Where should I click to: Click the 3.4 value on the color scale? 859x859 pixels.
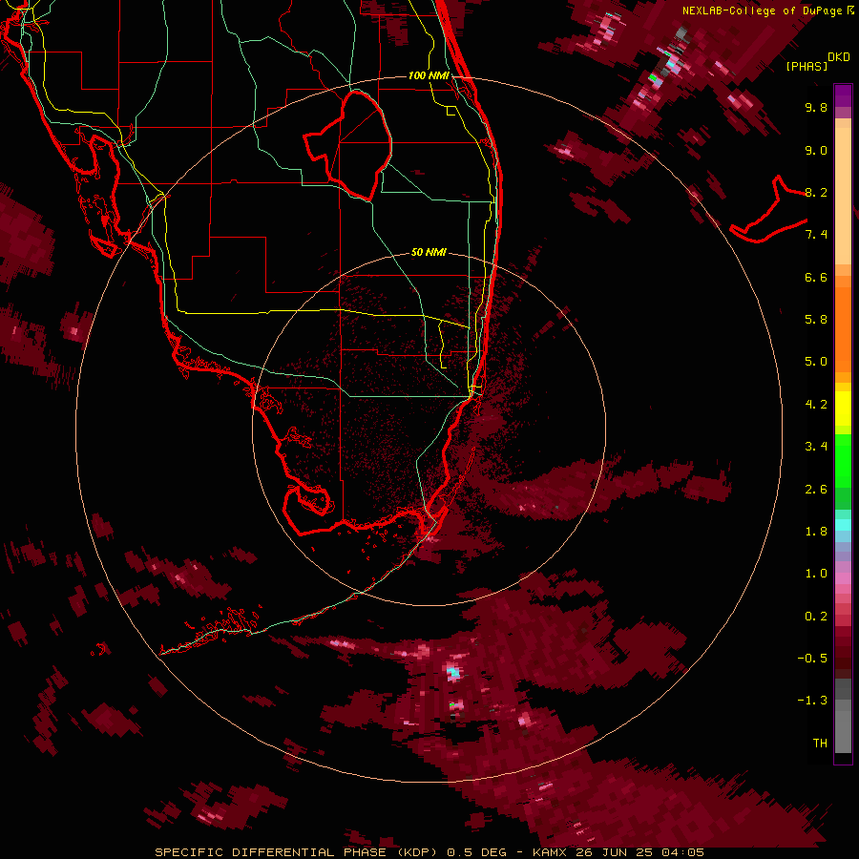point(816,447)
